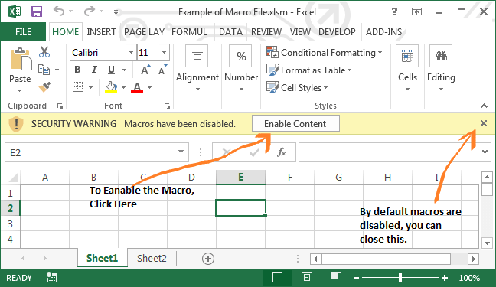This screenshot has width=496, height=287.
Task: Select the Format Painter brush icon
Action: pyautogui.click(x=44, y=87)
